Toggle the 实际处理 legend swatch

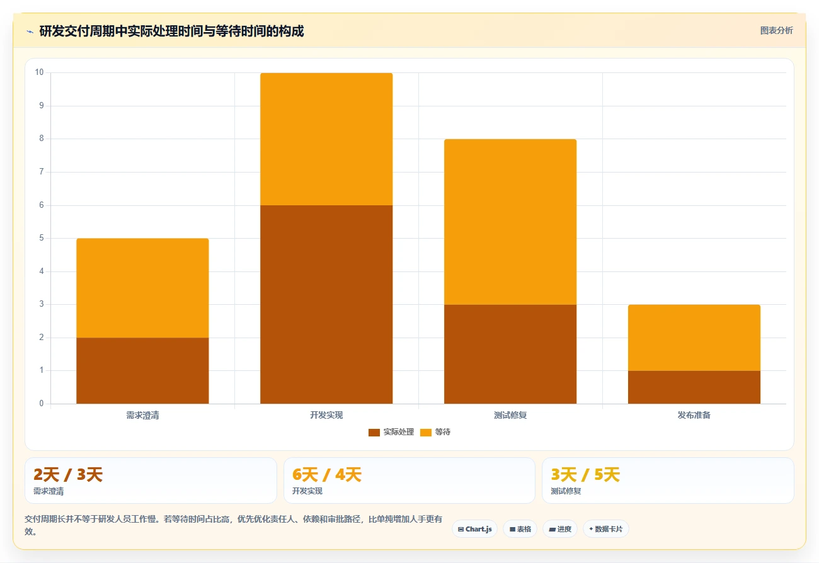pos(374,432)
